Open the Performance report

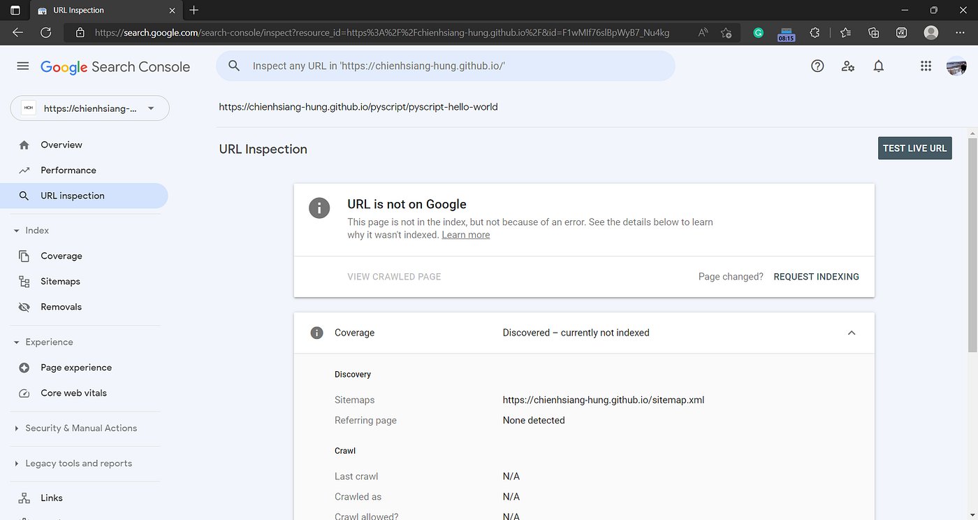(x=84, y=170)
